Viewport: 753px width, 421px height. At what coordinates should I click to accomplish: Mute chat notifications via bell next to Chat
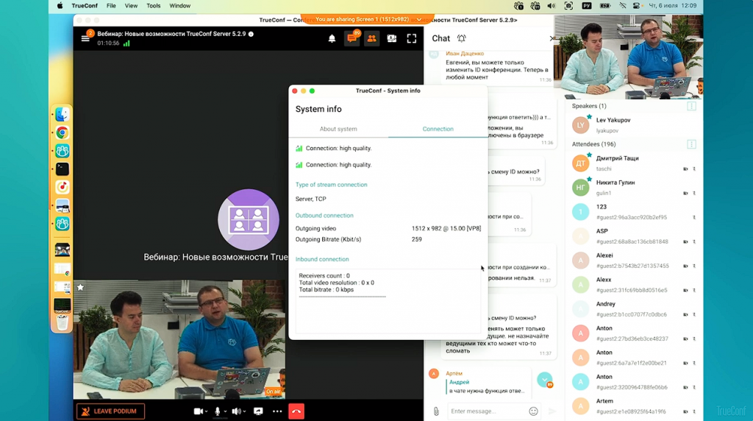pos(462,38)
